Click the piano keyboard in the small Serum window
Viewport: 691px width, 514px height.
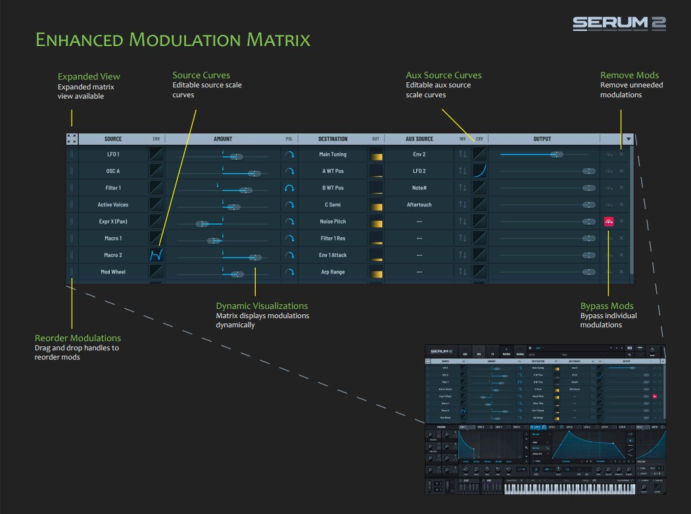(569, 488)
